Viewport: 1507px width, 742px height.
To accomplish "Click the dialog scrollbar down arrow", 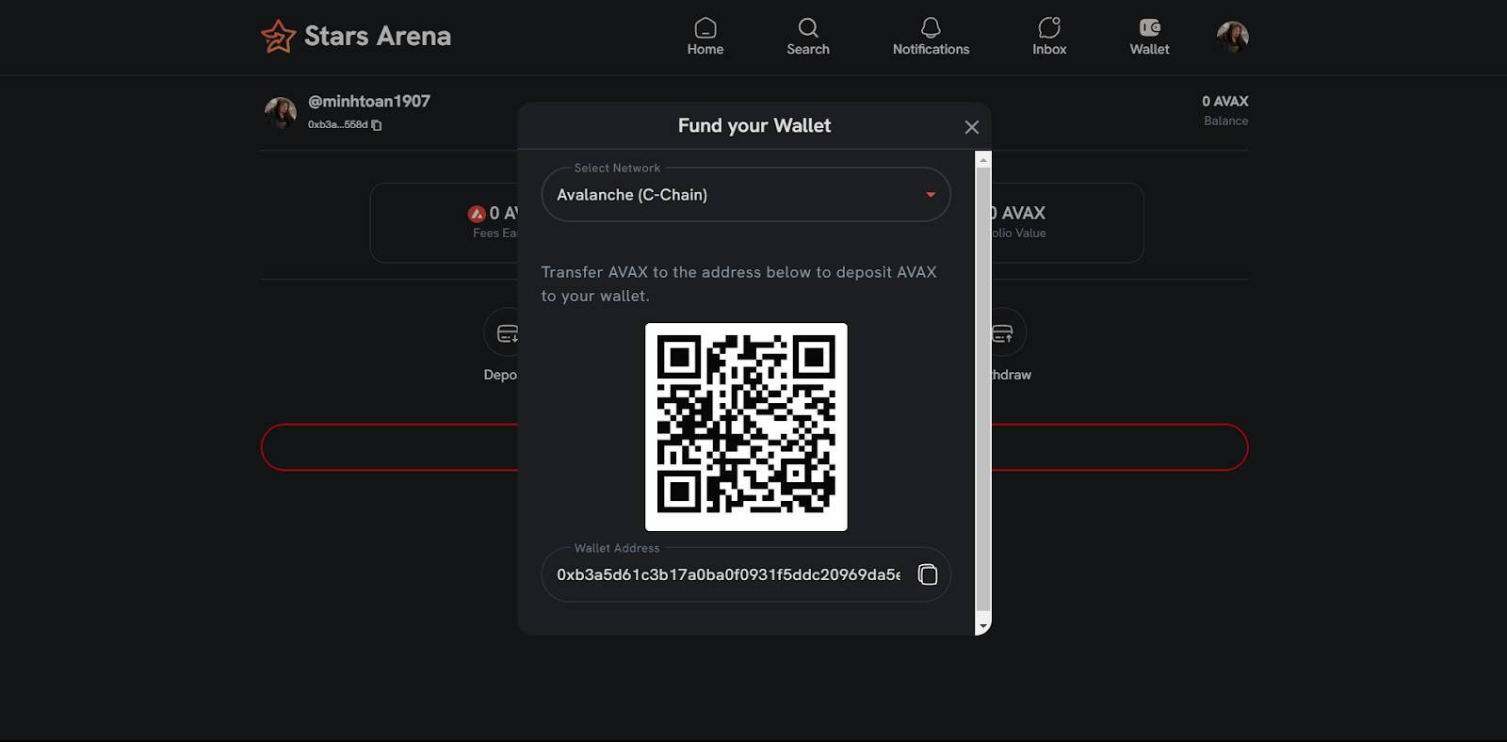I will click(983, 626).
